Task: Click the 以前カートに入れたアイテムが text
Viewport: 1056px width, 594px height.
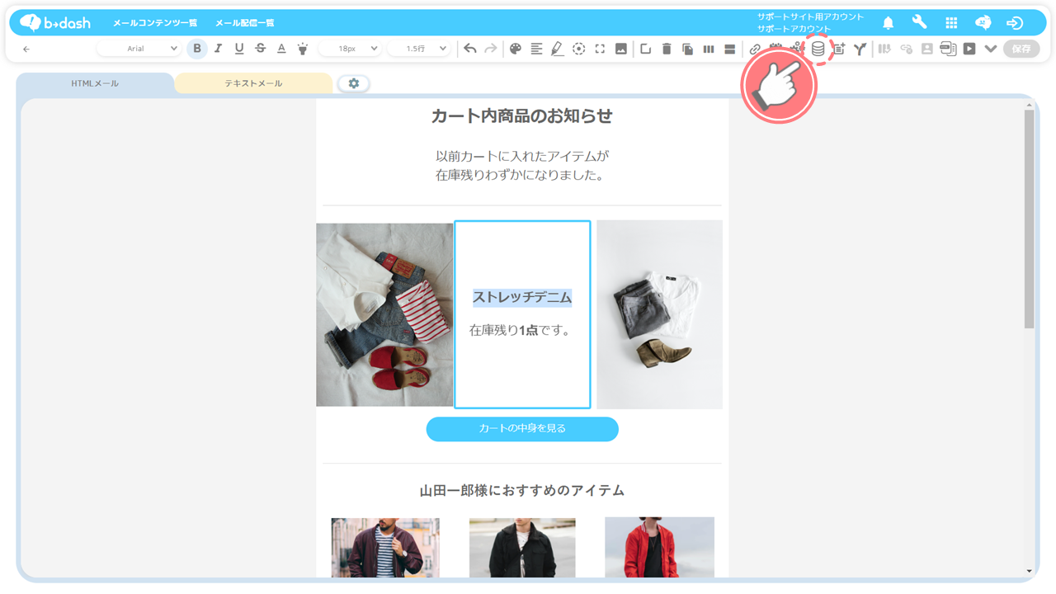Action: (522, 156)
